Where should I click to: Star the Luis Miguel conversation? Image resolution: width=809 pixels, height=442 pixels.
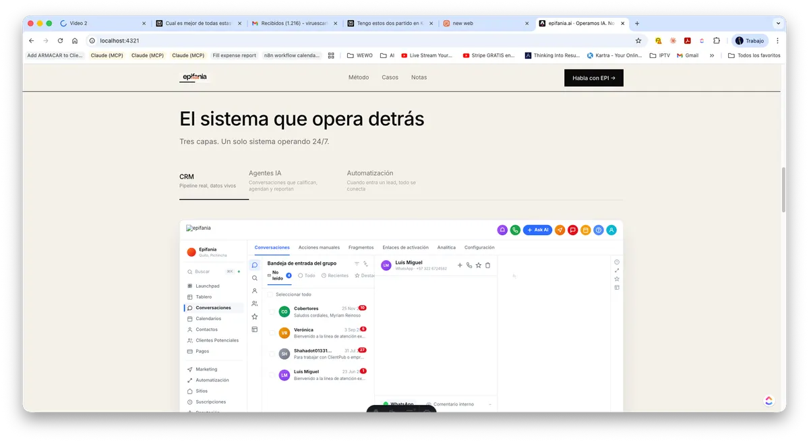point(479,265)
